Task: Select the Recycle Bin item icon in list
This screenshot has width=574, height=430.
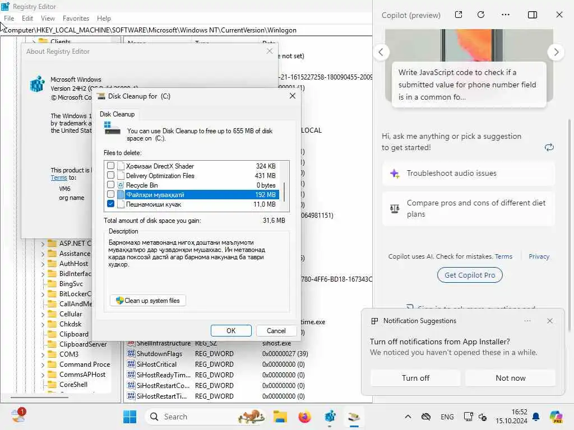Action: click(121, 185)
